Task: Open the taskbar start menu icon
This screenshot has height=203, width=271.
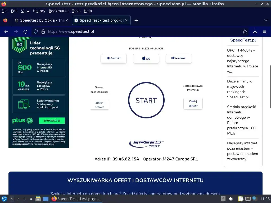Action: point(4,199)
